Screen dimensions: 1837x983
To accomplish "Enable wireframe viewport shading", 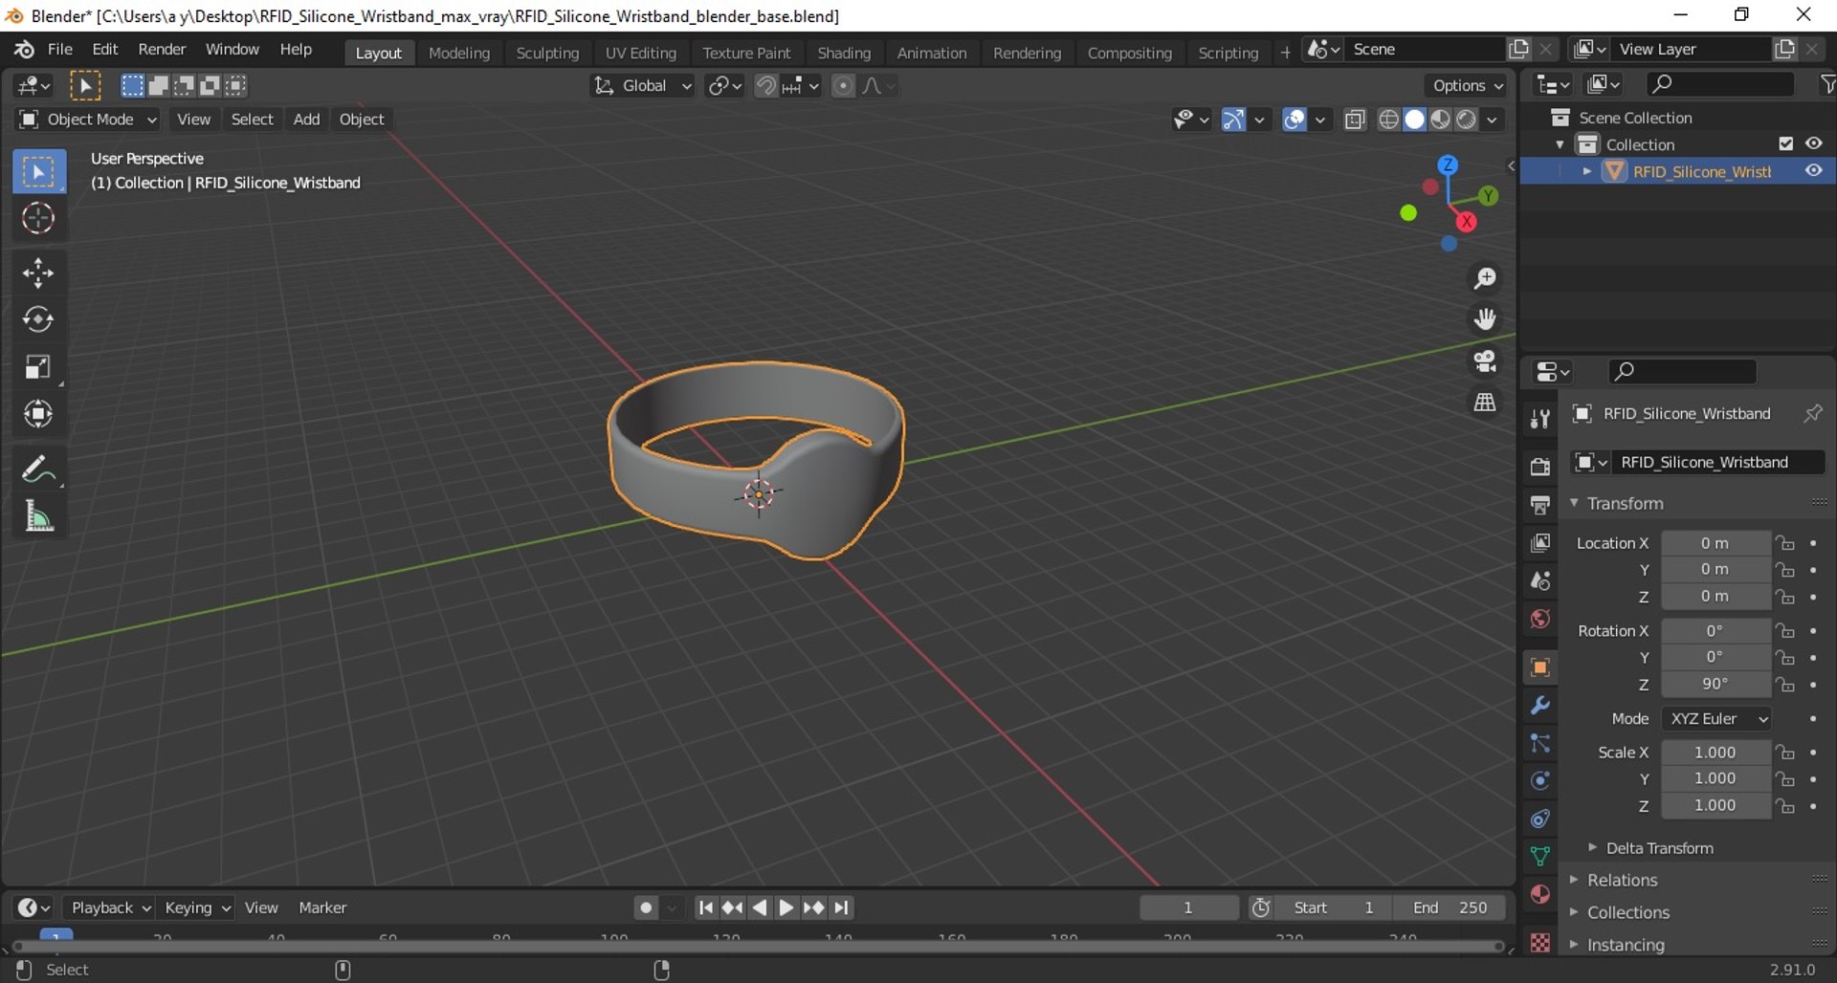I will pos(1388,120).
